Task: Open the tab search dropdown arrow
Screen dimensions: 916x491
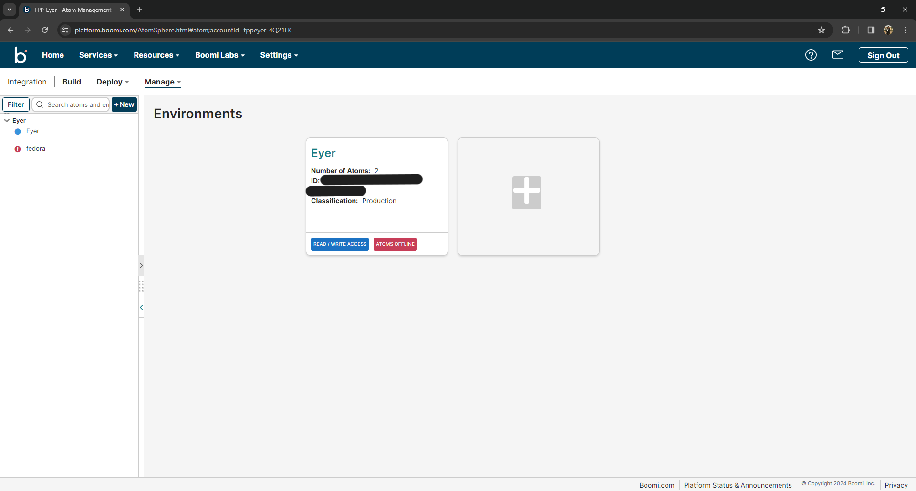Action: [x=10, y=10]
